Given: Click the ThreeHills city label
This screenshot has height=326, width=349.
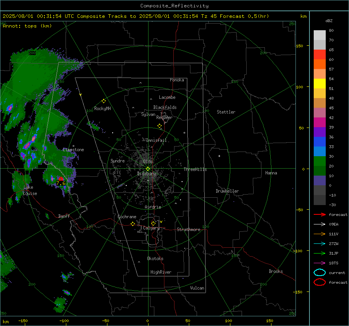Looking at the screenshot, I should click(x=195, y=169).
